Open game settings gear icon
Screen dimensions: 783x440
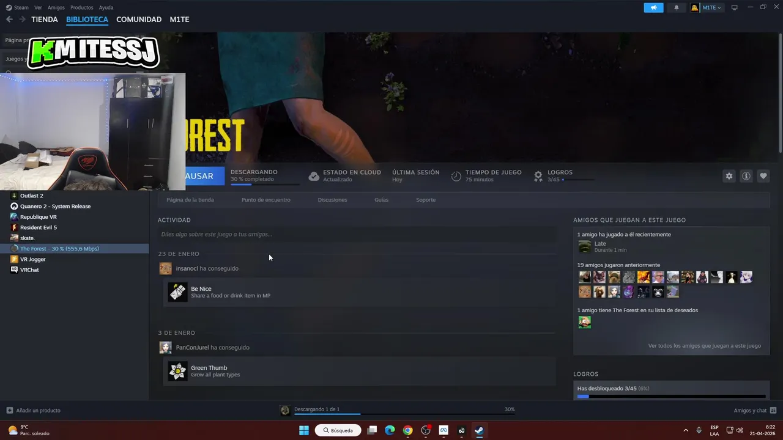point(729,176)
